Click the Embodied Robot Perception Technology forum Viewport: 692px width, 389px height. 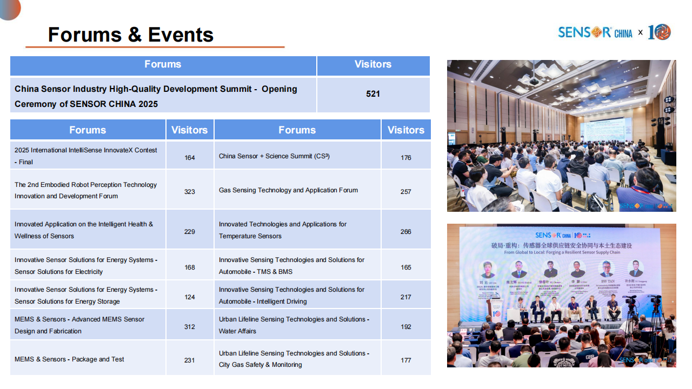point(86,190)
